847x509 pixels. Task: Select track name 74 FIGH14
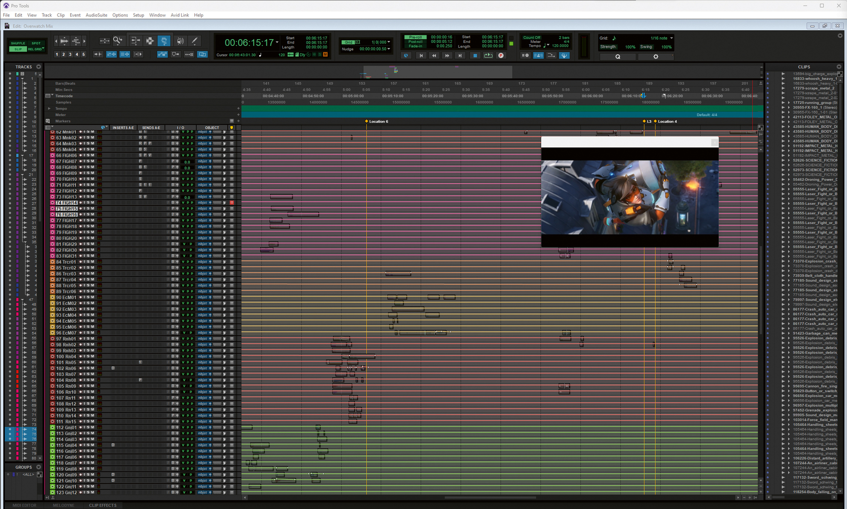tap(66, 203)
